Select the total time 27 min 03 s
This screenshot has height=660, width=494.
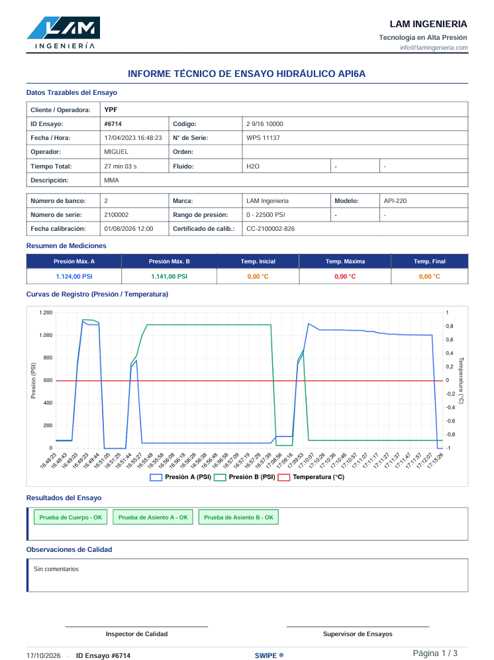(x=121, y=166)
